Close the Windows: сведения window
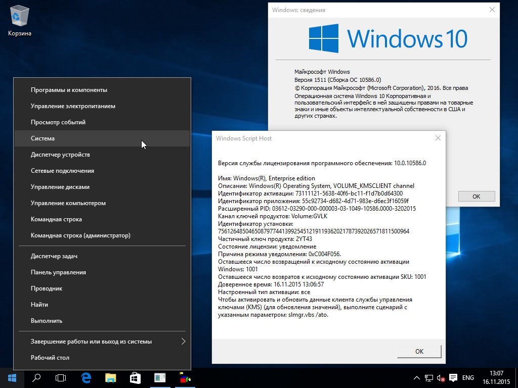Viewport: 518px width, 388px height. [x=492, y=10]
